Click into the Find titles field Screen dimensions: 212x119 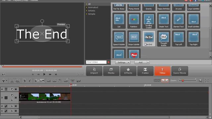[96, 62]
